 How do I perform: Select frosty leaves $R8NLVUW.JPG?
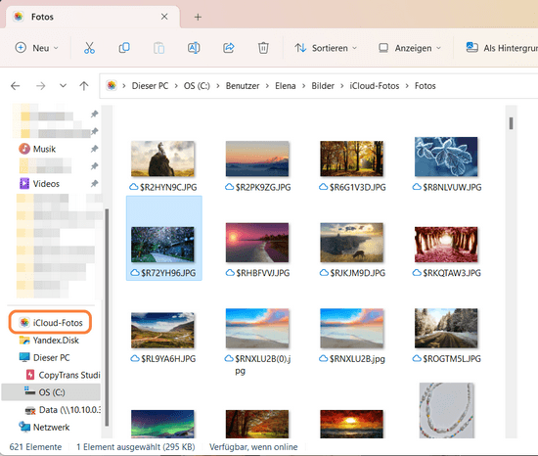click(x=446, y=157)
